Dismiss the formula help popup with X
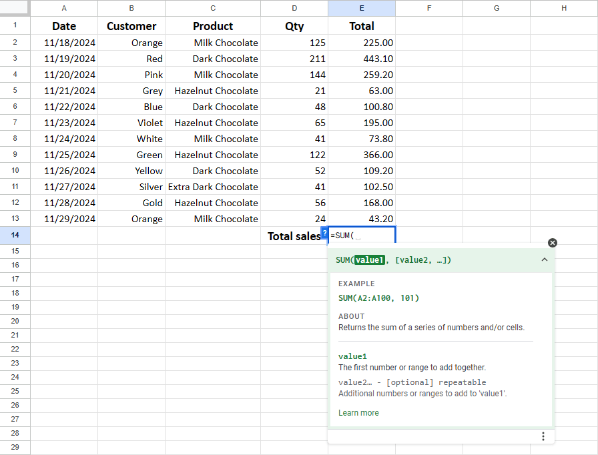The height and width of the screenshot is (455, 598). tap(552, 242)
